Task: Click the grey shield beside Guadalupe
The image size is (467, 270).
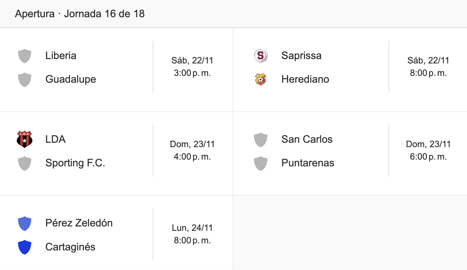Action: (25, 79)
